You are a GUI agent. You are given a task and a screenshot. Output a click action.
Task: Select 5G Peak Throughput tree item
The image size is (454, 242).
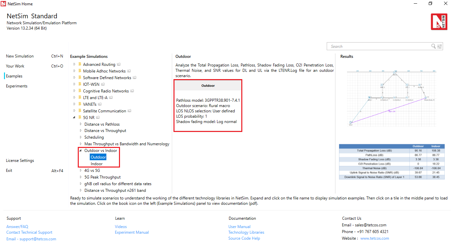(102, 177)
